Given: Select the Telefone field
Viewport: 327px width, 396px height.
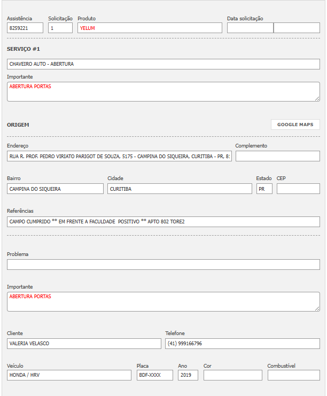Looking at the screenshot, I should pos(243,343).
